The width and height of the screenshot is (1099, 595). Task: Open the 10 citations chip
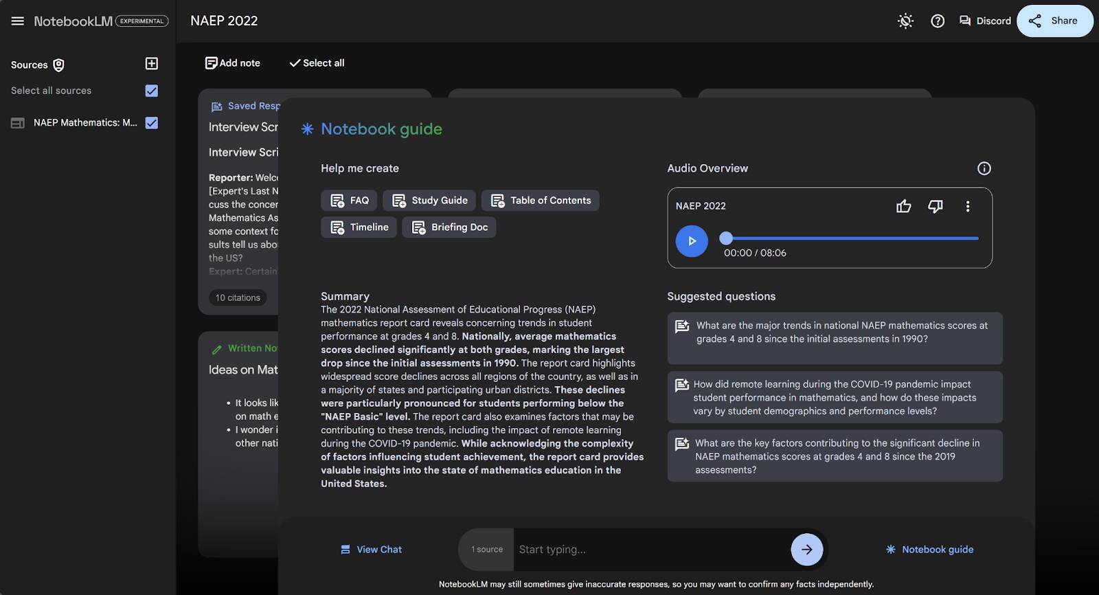click(238, 298)
